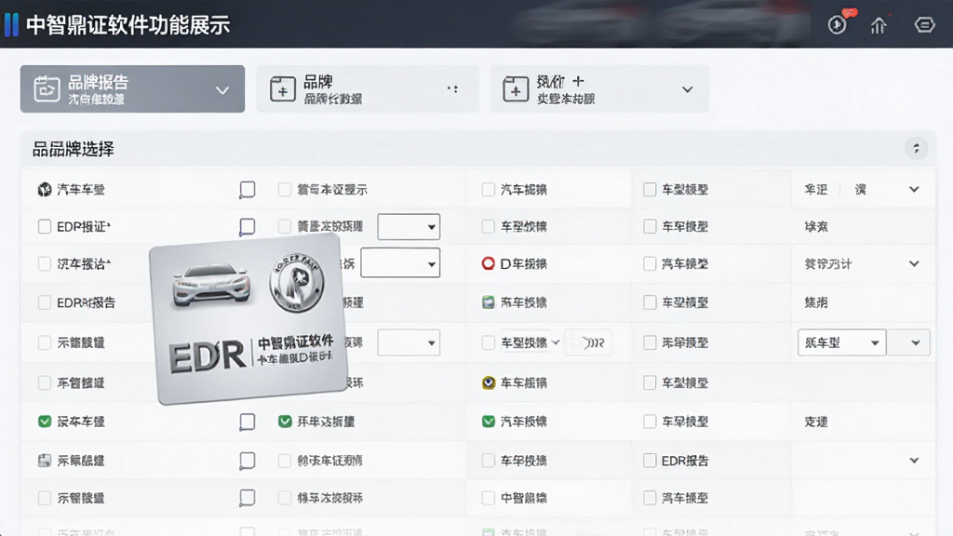This screenshot has height=536, width=953.
Task: Click the copy icon in the floppy-disk row
Action: pyautogui.click(x=248, y=461)
